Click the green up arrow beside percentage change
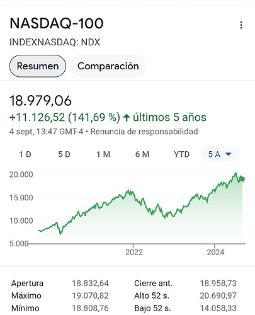Image resolution: width=255 pixels, height=315 pixels. [127, 117]
